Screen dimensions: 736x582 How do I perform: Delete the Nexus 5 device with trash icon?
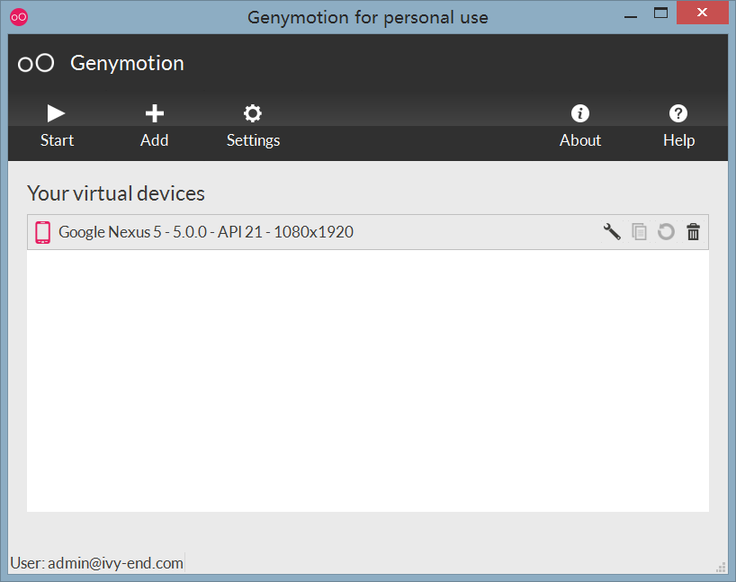coord(693,232)
